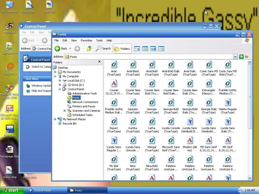The height and width of the screenshot is (194, 259).
Task: Show fonts grouped by Similarity
Action: coord(153,49)
